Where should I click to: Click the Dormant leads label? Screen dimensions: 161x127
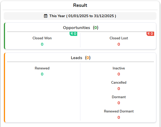(x=119, y=97)
